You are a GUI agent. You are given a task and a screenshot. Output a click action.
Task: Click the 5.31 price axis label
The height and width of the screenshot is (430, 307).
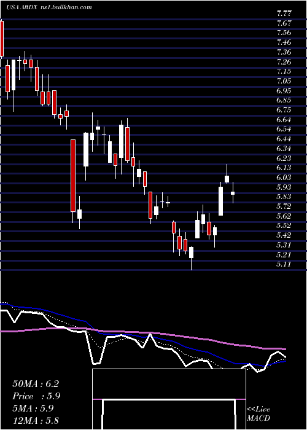click(284, 245)
